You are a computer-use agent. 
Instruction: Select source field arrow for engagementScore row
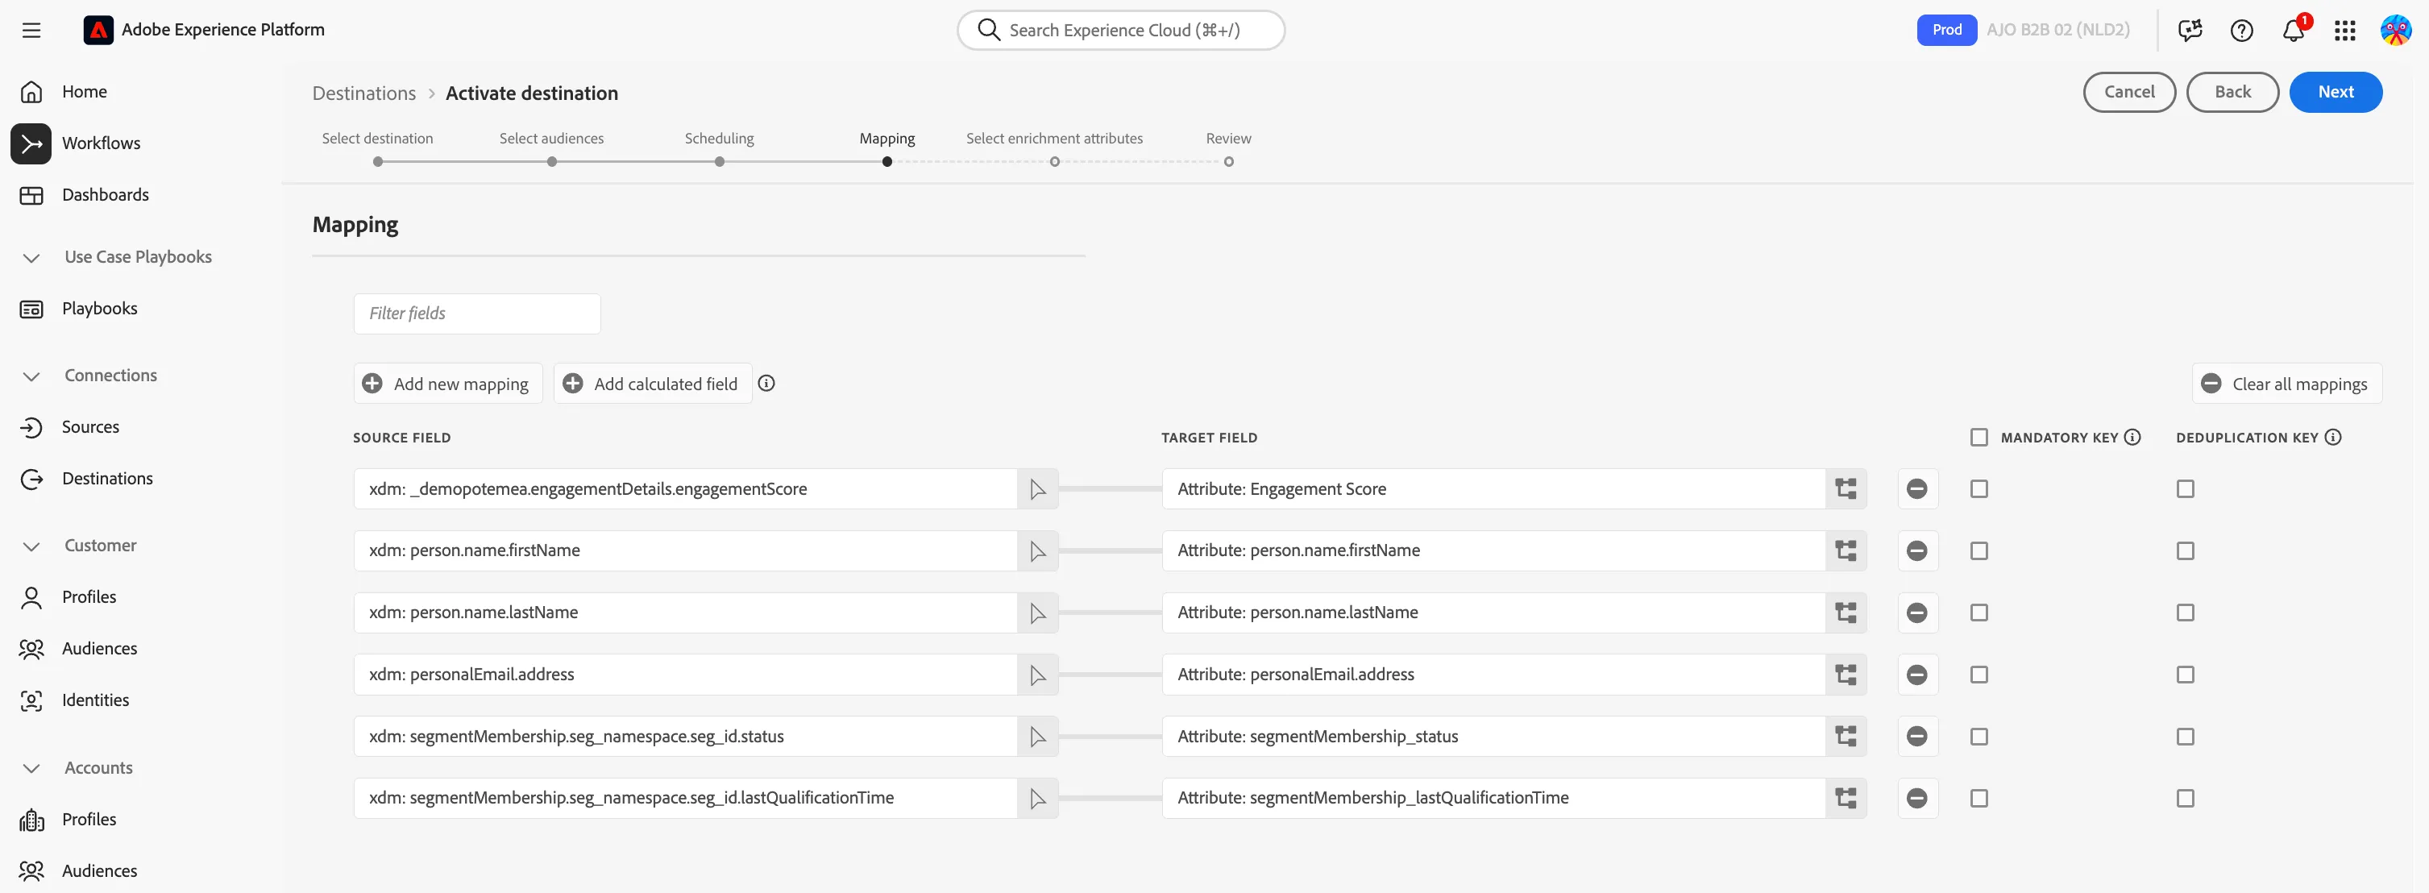1037,488
